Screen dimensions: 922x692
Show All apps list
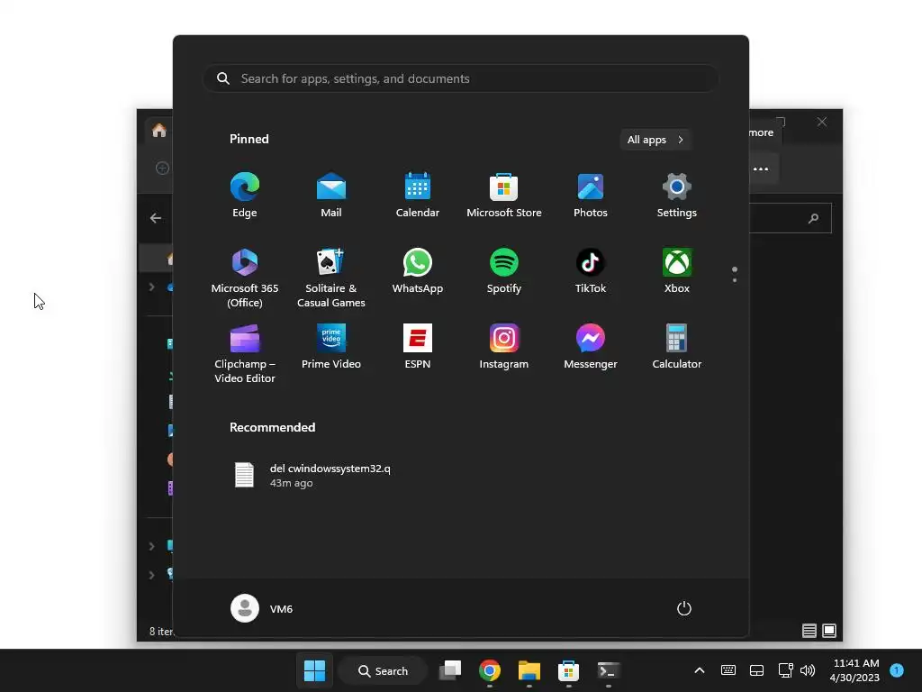655,140
